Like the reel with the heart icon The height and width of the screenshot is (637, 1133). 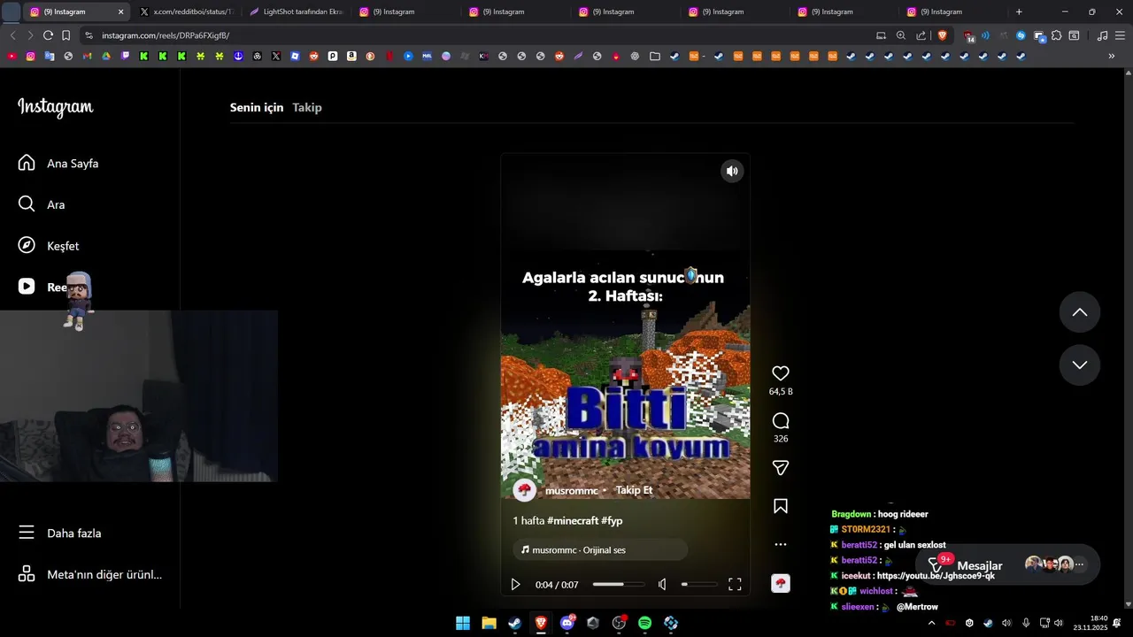[780, 373]
